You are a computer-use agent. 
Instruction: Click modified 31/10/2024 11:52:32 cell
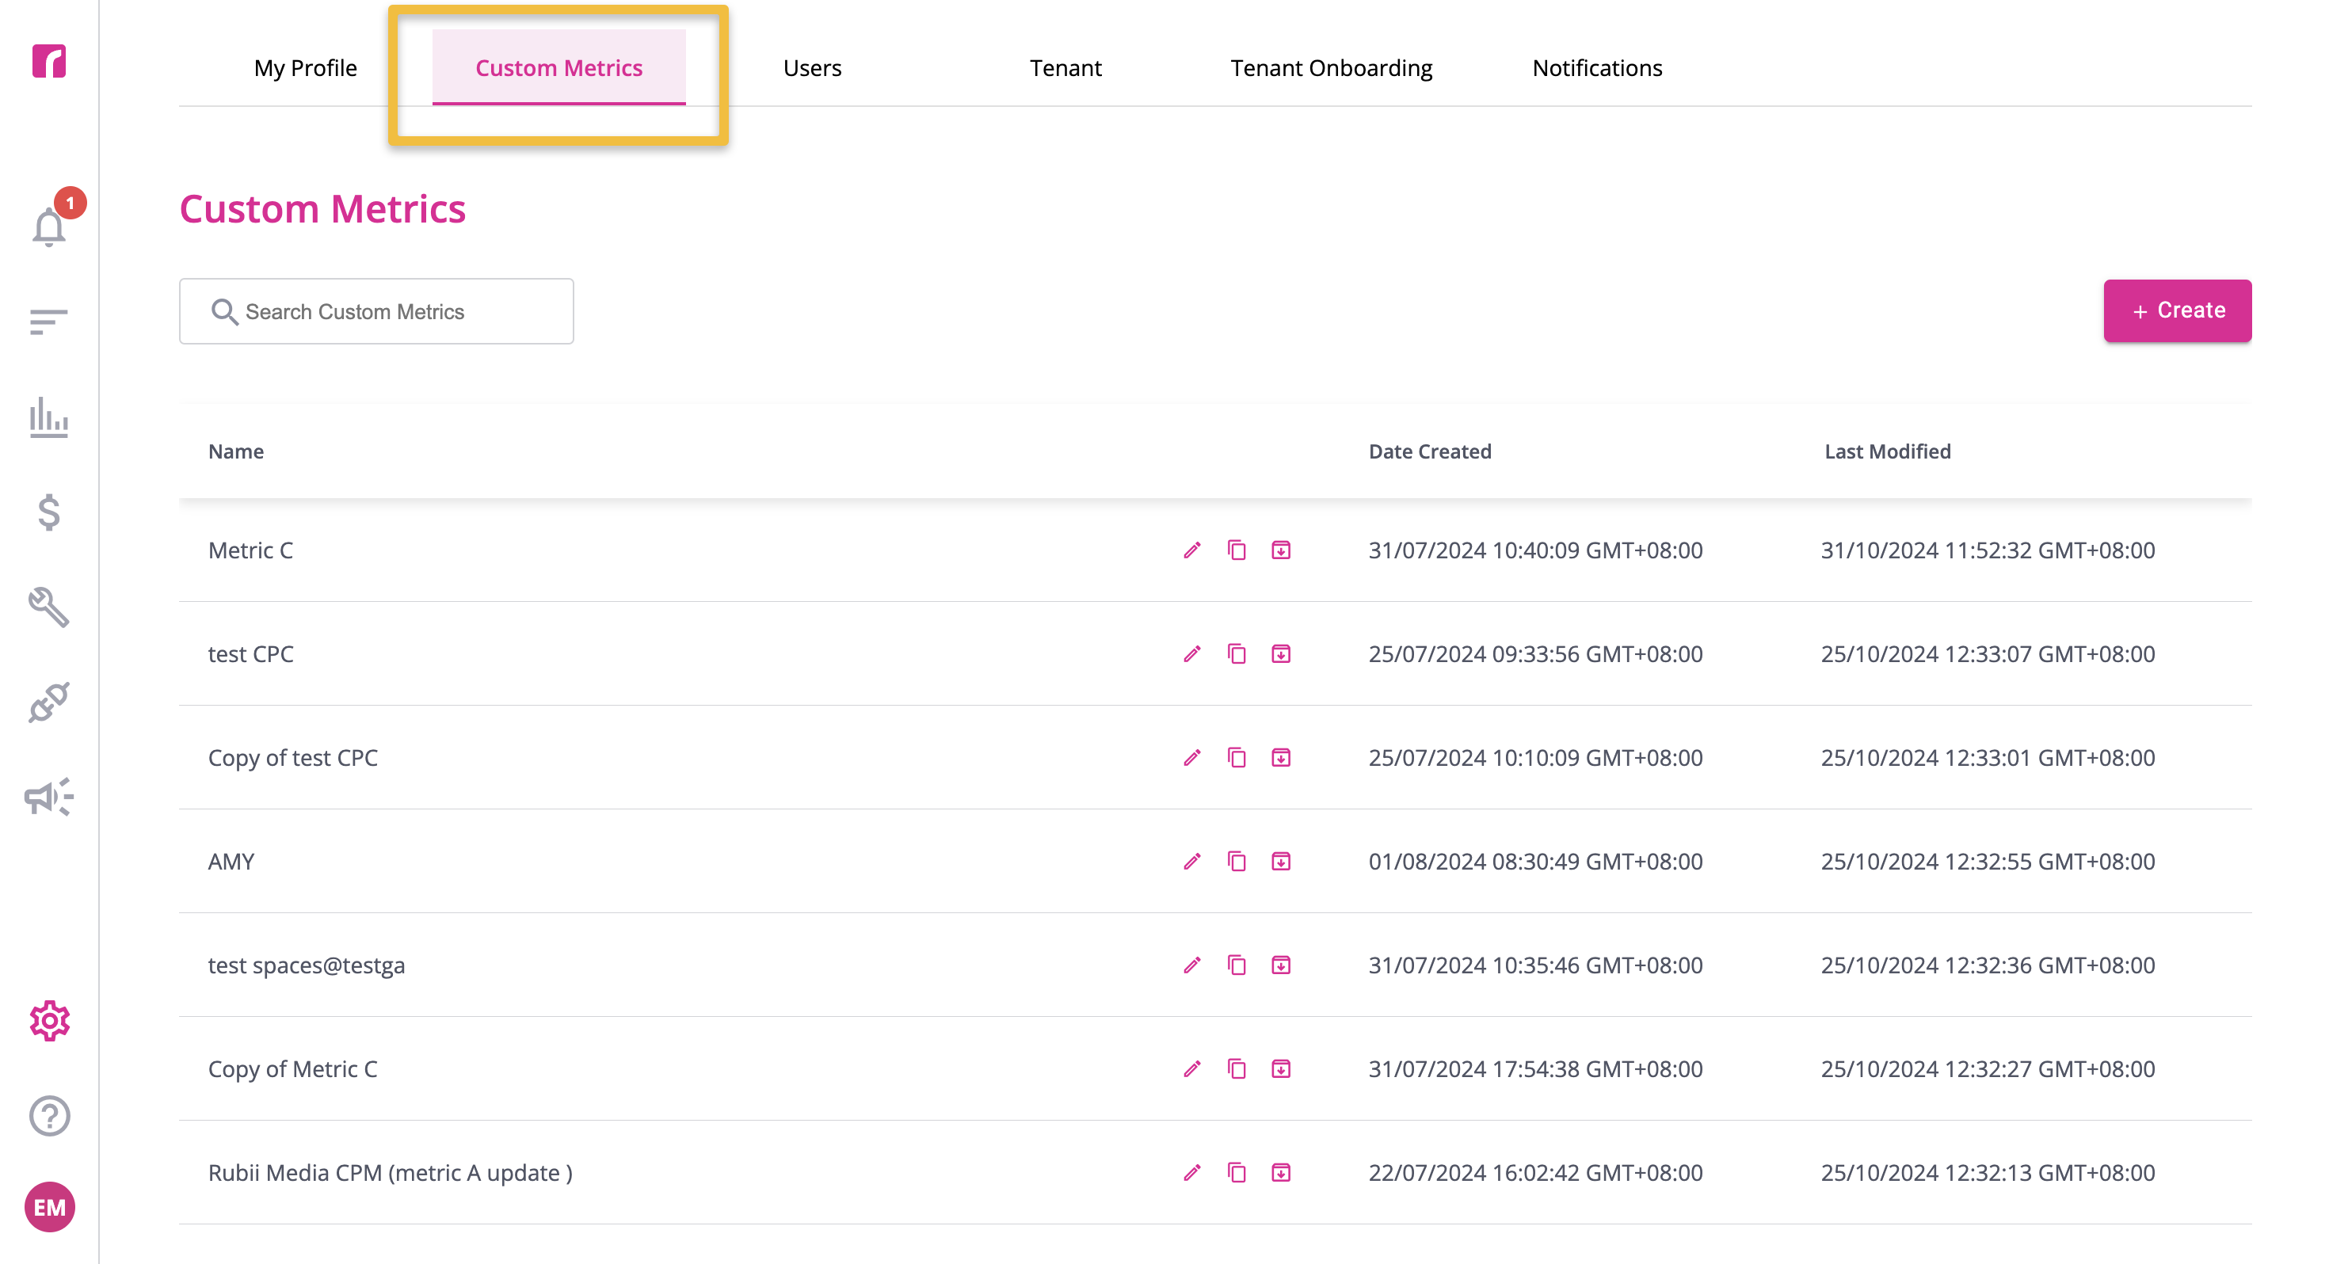coord(1988,550)
